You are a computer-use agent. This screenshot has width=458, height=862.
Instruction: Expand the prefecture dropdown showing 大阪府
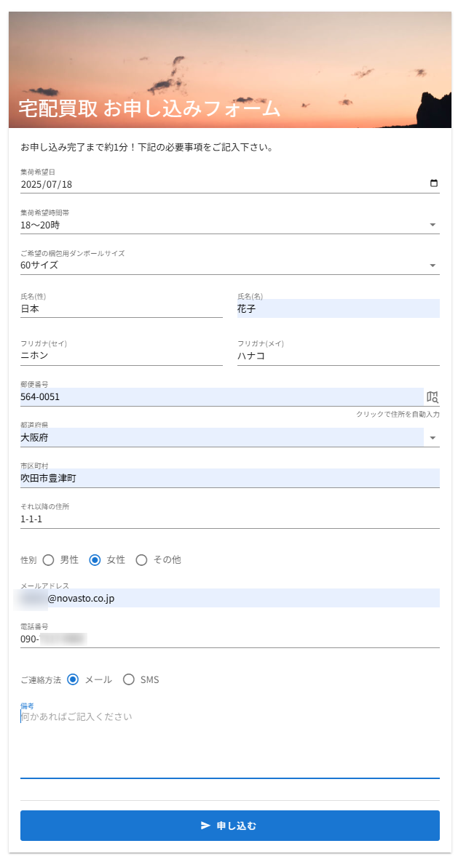(x=433, y=438)
